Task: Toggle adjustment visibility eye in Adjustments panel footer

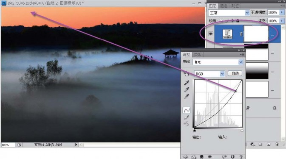Action: pyautogui.click(x=210, y=156)
